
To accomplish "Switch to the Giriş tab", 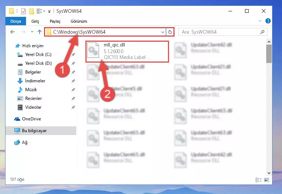I will 35,21.
